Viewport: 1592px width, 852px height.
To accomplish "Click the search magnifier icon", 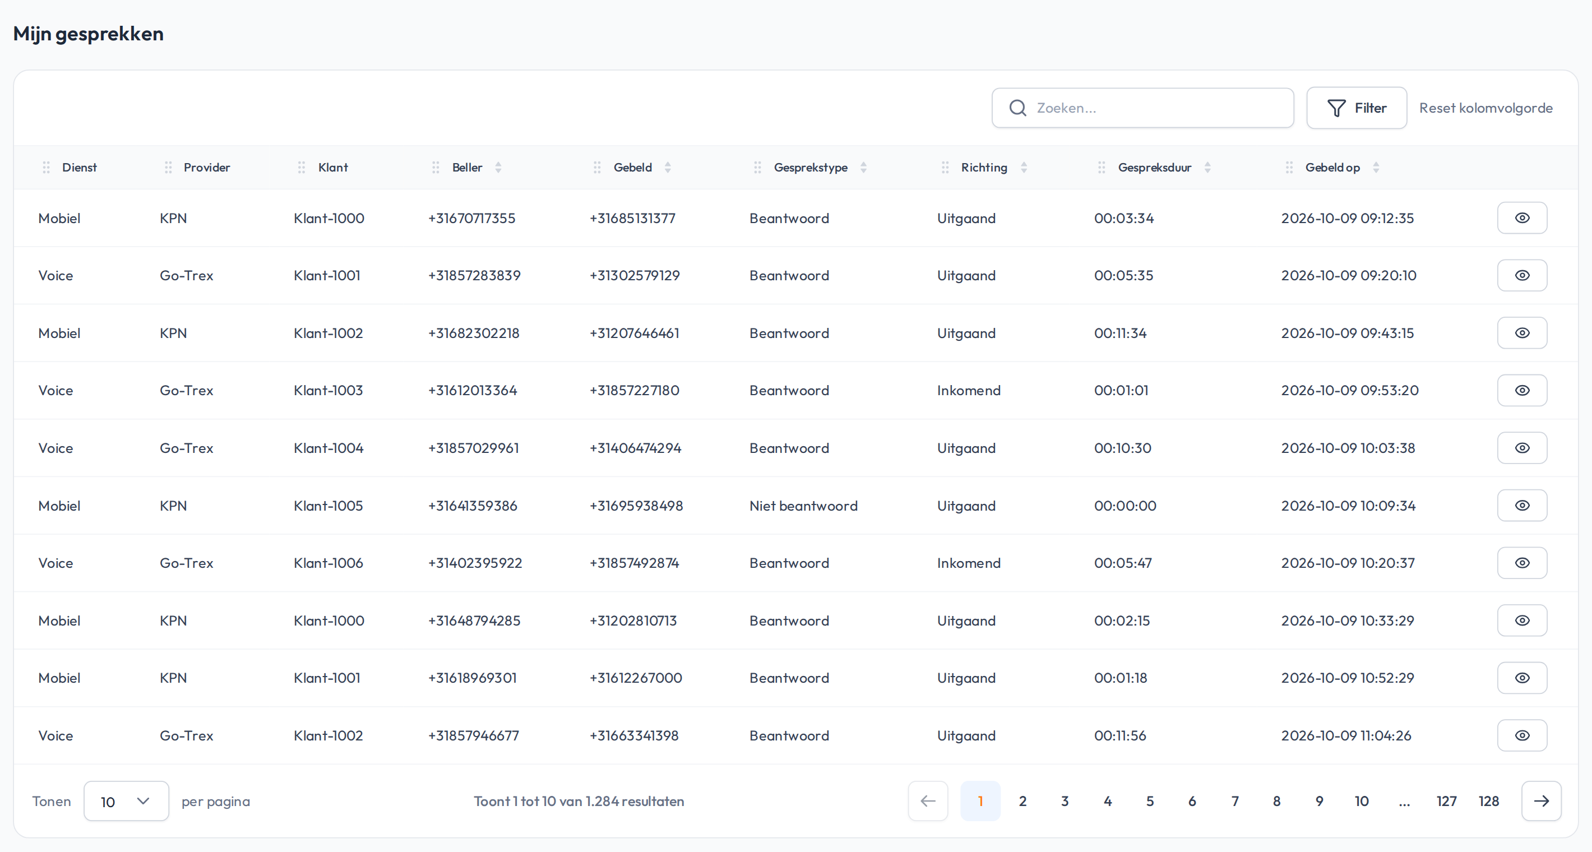I will click(1017, 108).
